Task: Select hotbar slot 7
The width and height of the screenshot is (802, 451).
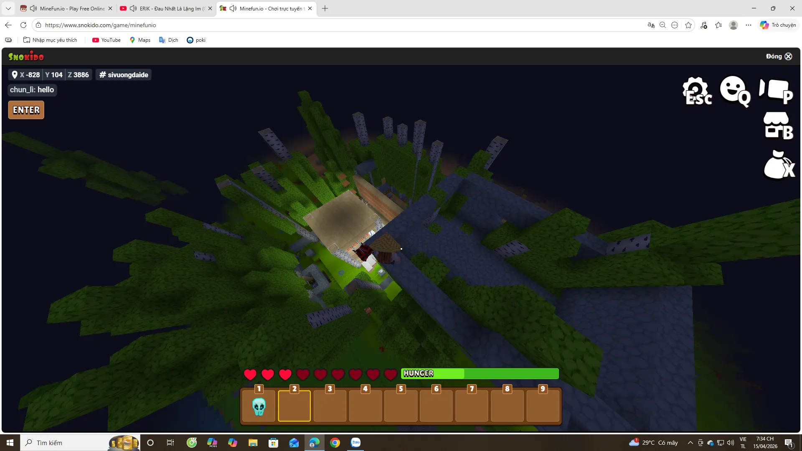Action: point(472,406)
